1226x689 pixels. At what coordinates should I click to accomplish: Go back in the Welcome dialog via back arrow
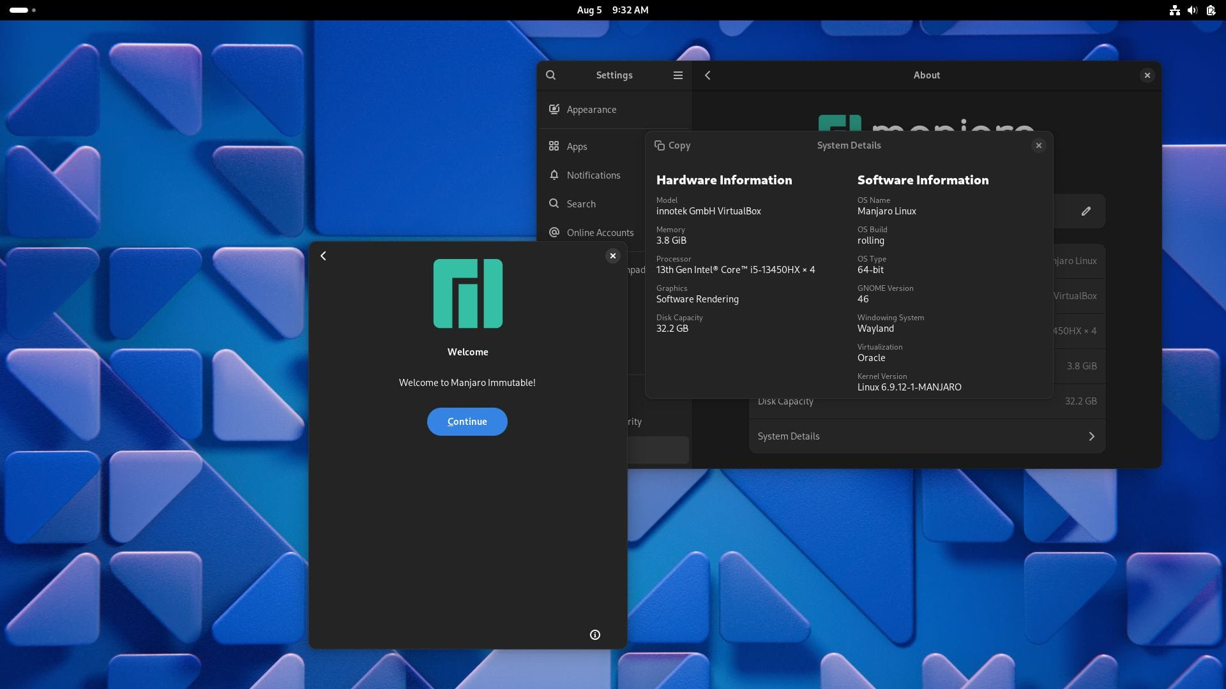(x=322, y=255)
